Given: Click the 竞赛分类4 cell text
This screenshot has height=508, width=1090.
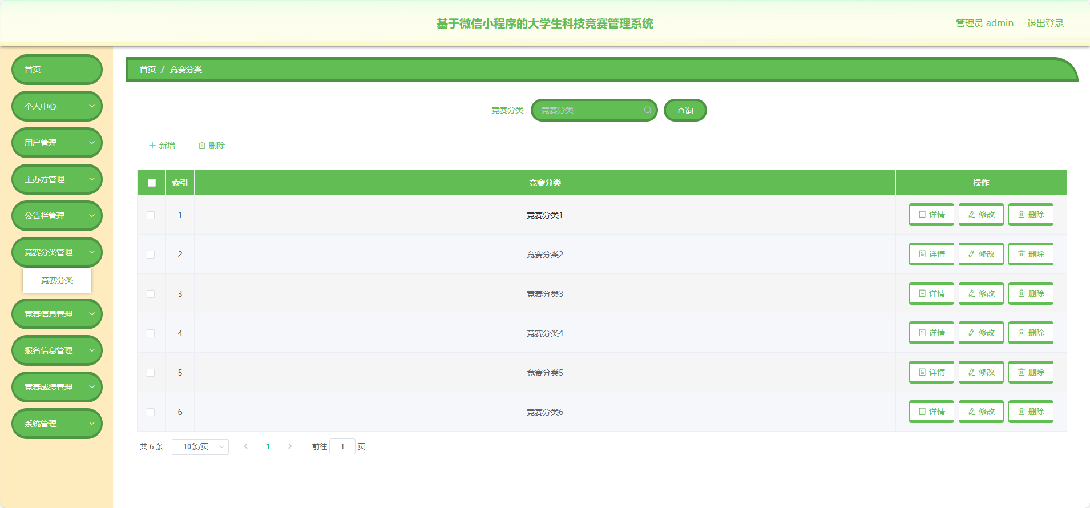Looking at the screenshot, I should (x=545, y=333).
